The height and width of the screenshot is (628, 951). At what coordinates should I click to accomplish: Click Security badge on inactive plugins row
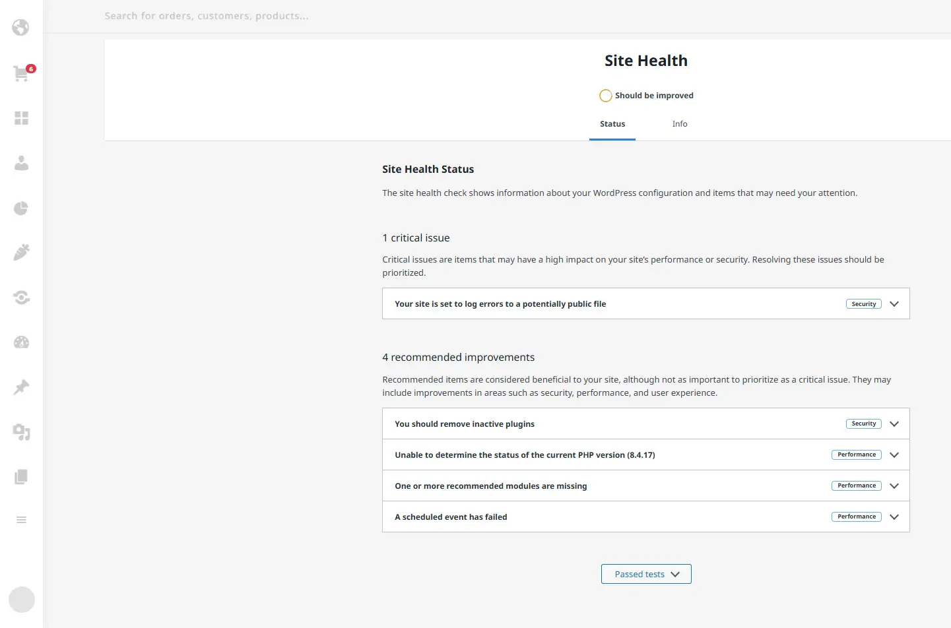click(x=863, y=424)
